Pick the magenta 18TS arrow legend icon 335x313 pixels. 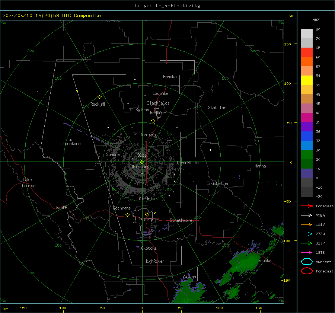pyautogui.click(x=307, y=253)
